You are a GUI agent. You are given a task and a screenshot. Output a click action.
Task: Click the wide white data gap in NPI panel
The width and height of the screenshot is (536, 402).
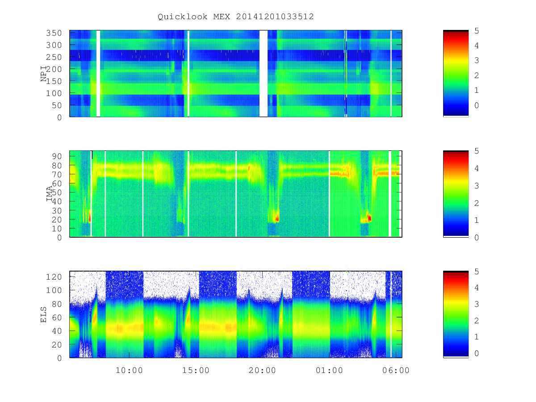click(x=264, y=74)
